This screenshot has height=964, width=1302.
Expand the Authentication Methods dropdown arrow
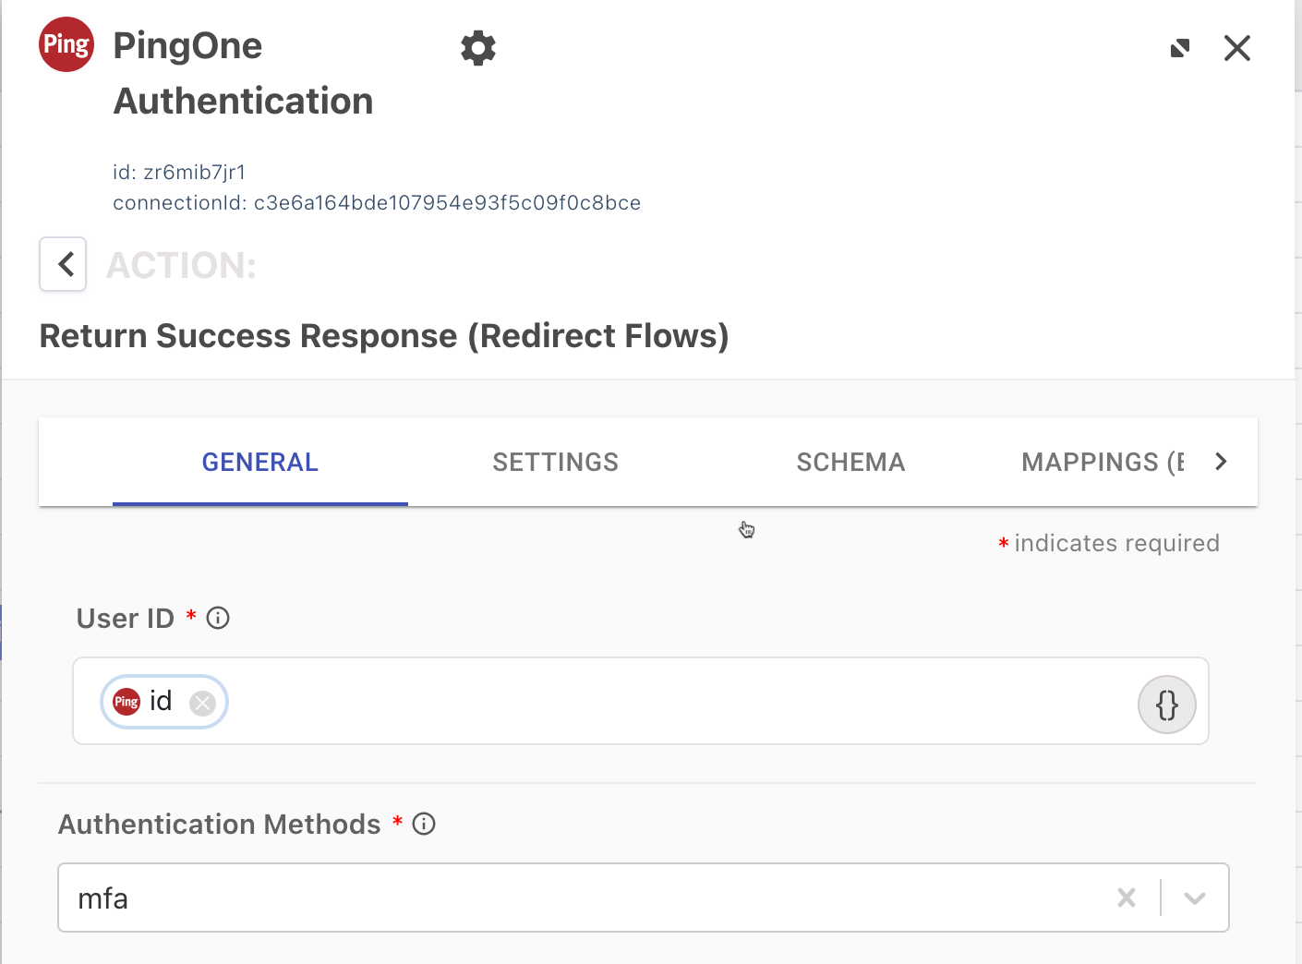click(x=1195, y=898)
